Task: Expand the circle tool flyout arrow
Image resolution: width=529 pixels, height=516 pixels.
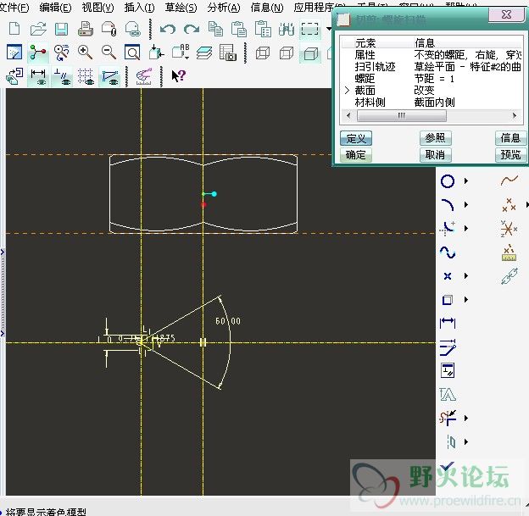Action: (x=466, y=181)
